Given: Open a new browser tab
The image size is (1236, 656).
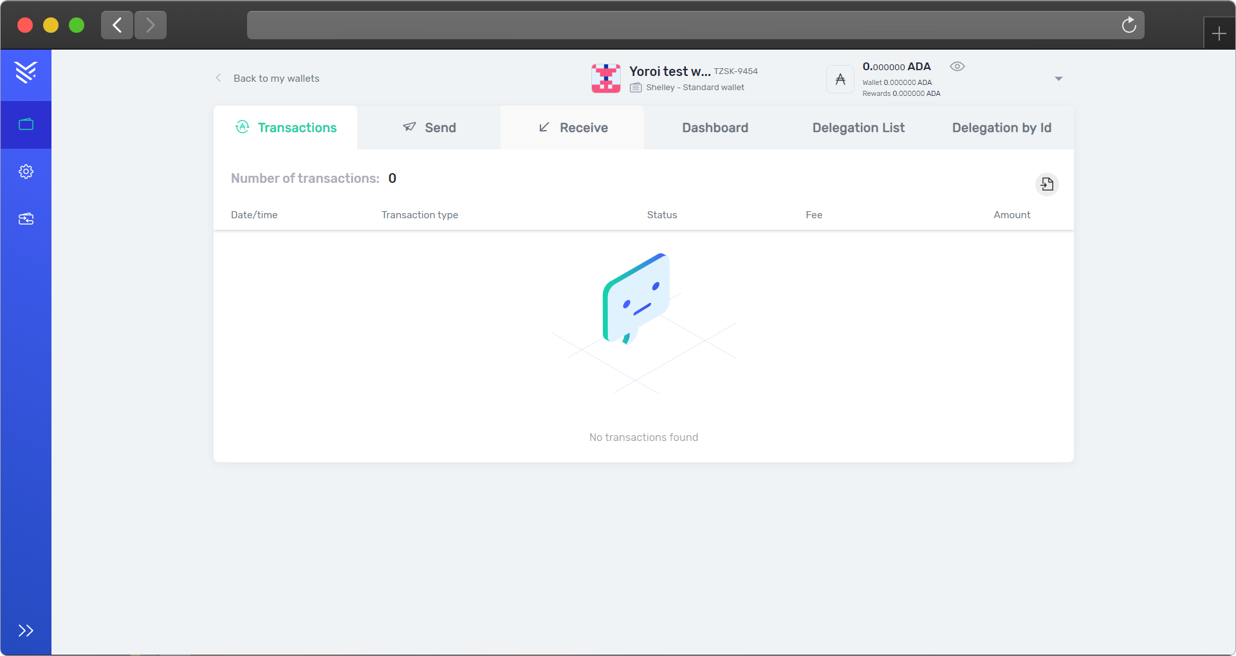Looking at the screenshot, I should (1219, 33).
